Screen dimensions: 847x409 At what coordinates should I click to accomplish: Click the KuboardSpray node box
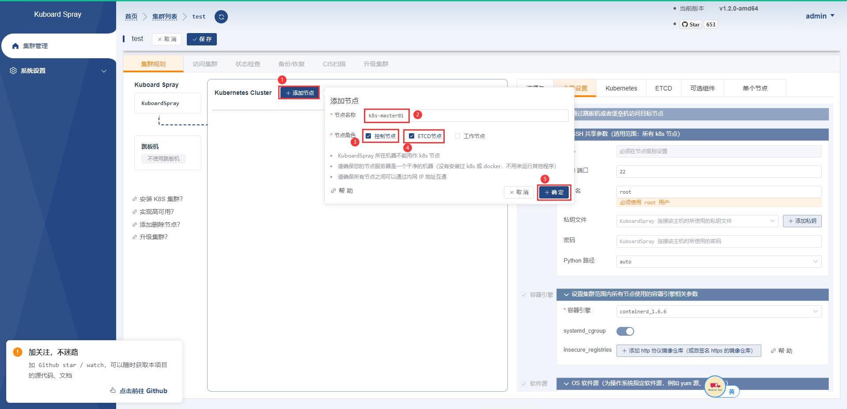(x=168, y=103)
